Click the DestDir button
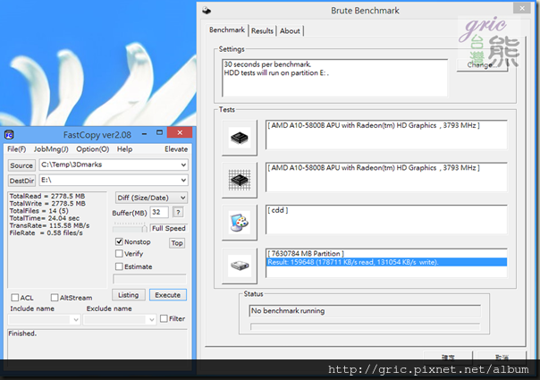This screenshot has width=540, height=380. point(21,181)
